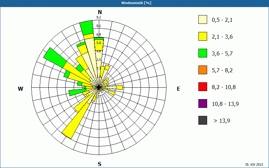Click the '35. KW 2013' date label

coord(254,164)
